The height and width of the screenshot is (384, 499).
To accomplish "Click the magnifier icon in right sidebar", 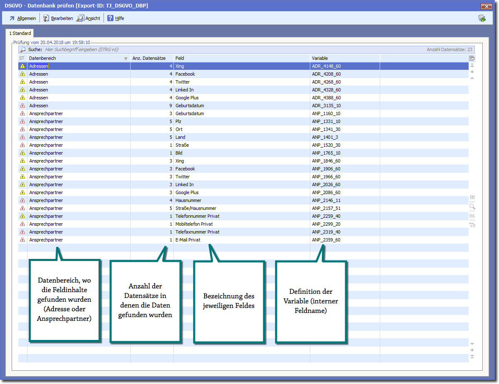I will [472, 207].
